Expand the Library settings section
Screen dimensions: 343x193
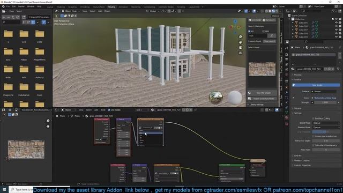(x=256, y=105)
